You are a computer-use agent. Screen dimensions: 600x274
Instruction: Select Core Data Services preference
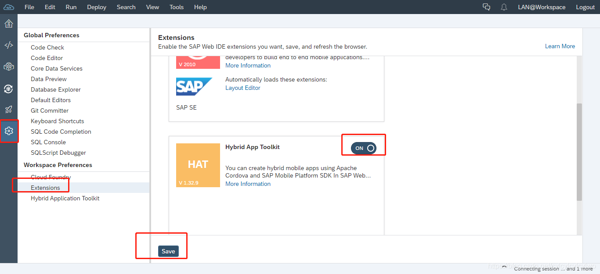pyautogui.click(x=57, y=68)
